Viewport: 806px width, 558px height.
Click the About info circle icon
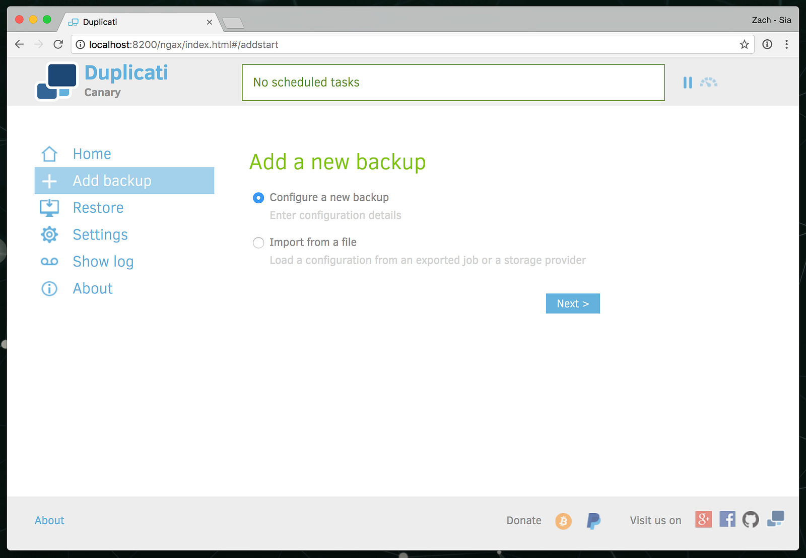(x=49, y=289)
